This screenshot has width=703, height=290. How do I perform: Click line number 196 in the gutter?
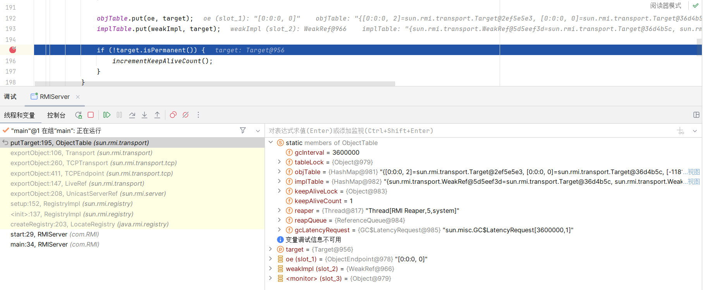10,61
